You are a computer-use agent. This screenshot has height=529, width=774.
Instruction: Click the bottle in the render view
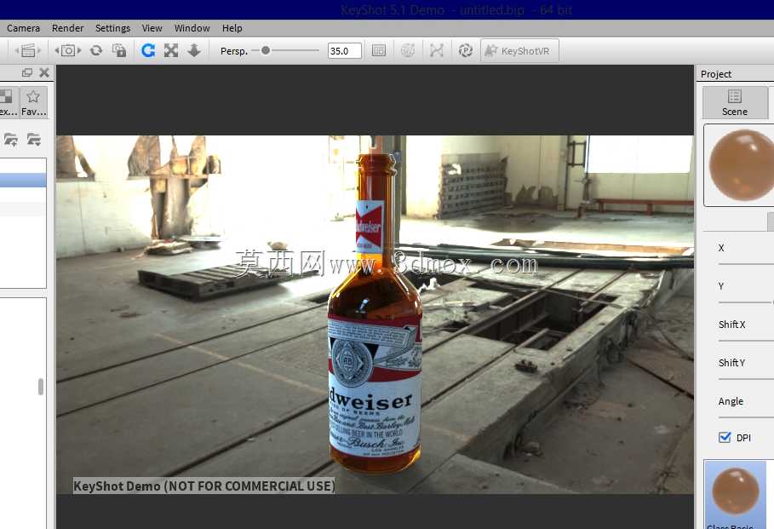point(376,313)
